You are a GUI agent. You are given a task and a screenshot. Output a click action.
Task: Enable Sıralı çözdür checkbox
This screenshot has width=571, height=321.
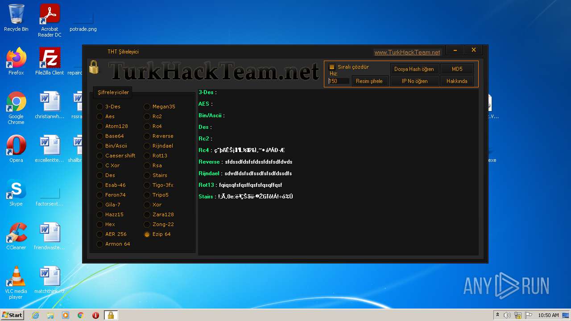pyautogui.click(x=331, y=67)
